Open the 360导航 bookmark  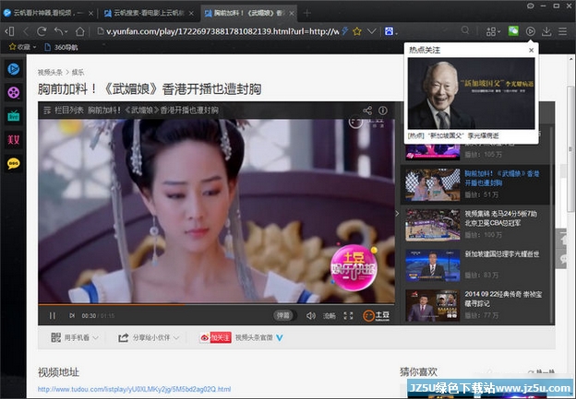pyautogui.click(x=61, y=47)
